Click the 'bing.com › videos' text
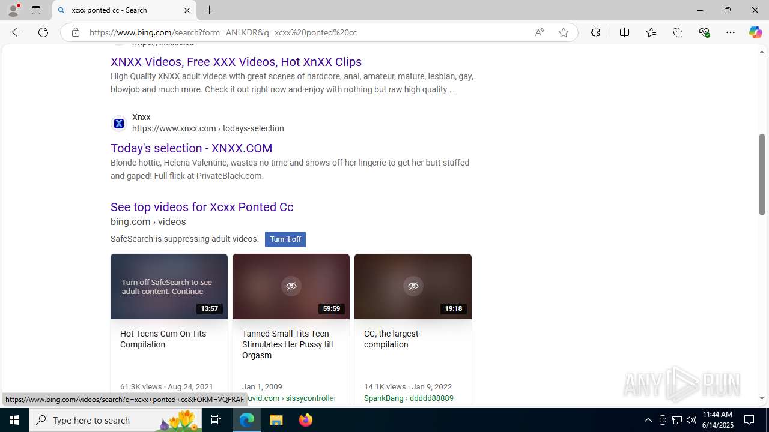This screenshot has width=769, height=432. [x=148, y=222]
